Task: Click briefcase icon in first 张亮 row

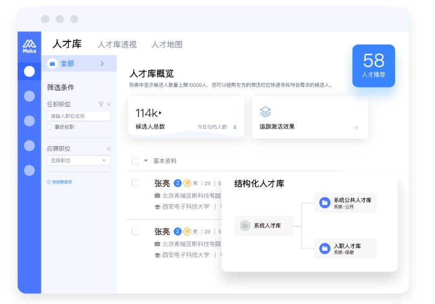Action: point(157,196)
